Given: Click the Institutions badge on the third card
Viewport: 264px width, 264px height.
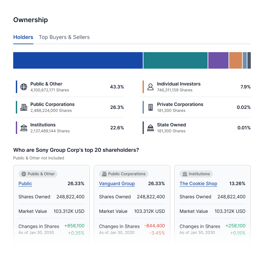Looking at the screenshot, I should [x=196, y=174].
